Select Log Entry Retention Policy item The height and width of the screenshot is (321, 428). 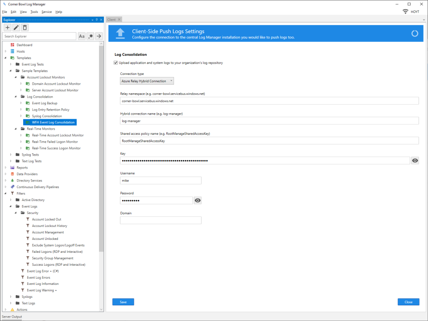click(50, 110)
